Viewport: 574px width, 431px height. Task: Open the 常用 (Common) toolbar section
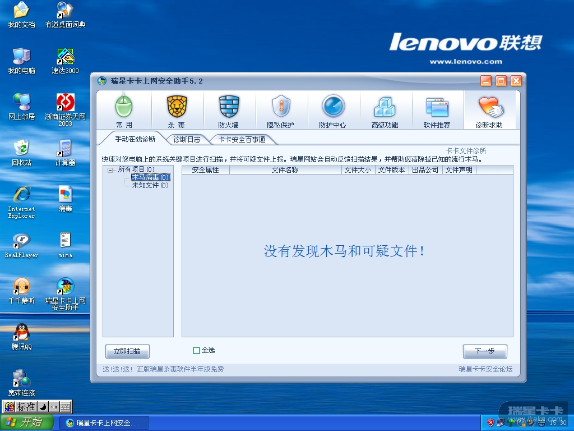click(124, 110)
